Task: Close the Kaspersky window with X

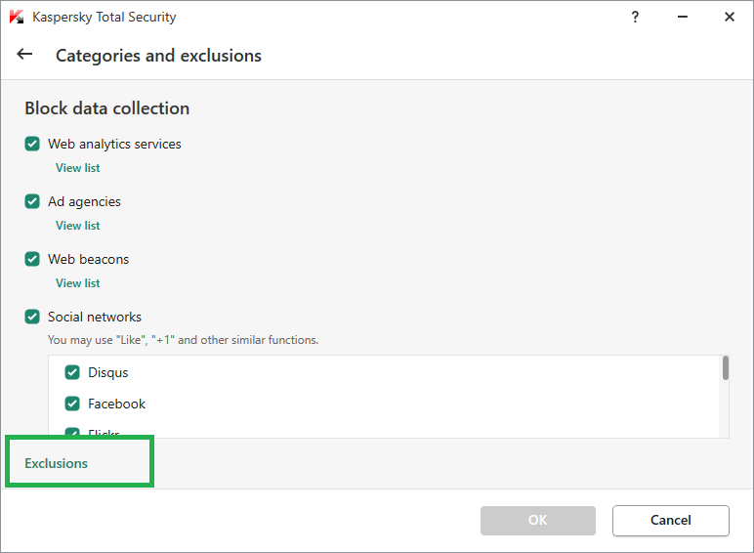Action: coord(730,17)
